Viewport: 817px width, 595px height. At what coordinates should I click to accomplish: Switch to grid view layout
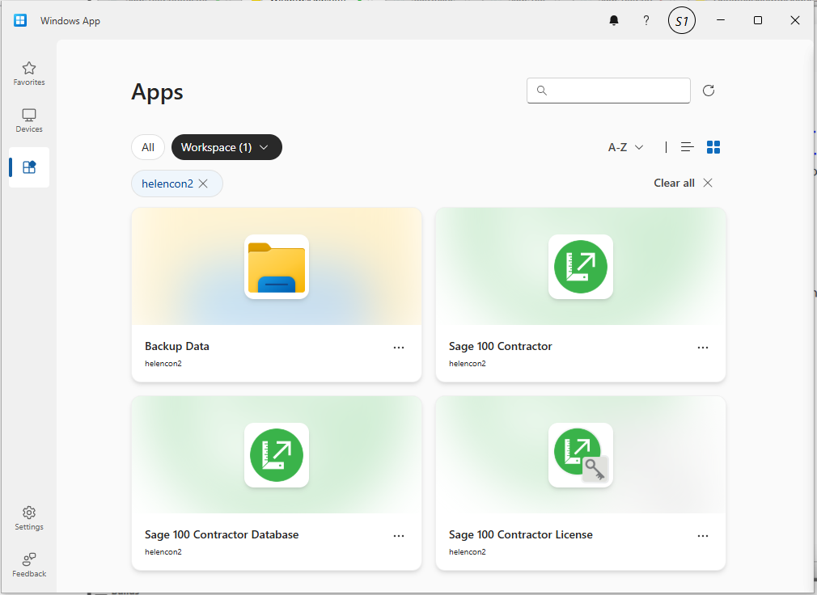coord(713,147)
